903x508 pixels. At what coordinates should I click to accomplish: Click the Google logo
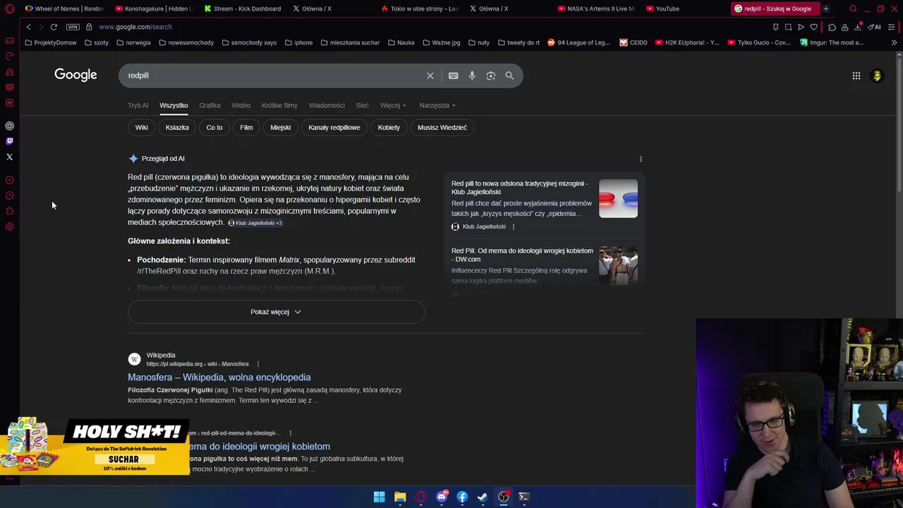point(75,75)
